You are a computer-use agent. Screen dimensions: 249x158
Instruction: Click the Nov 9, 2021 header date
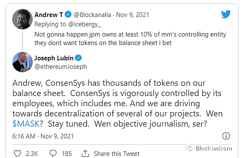pos(133,15)
